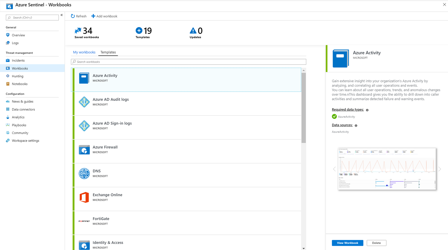Select the Identity & Access workbook

pyautogui.click(x=186, y=243)
